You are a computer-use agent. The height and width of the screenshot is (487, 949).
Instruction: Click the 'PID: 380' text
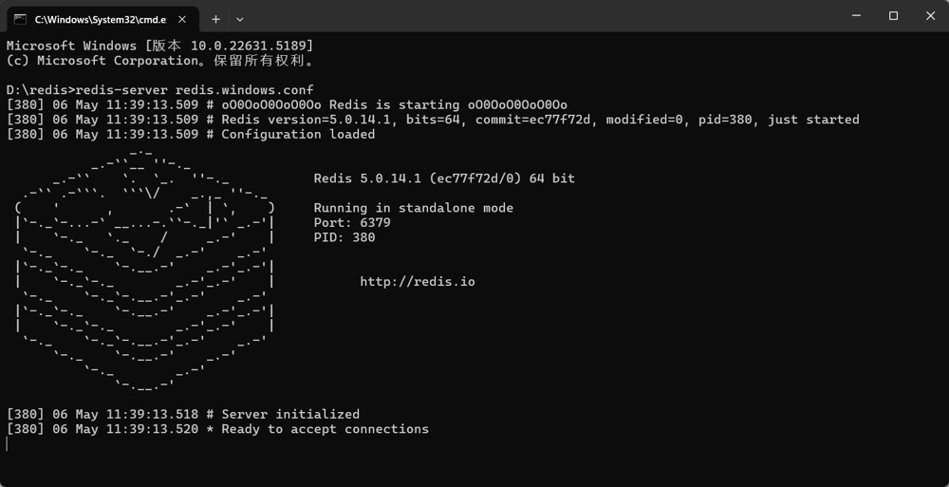click(x=344, y=237)
